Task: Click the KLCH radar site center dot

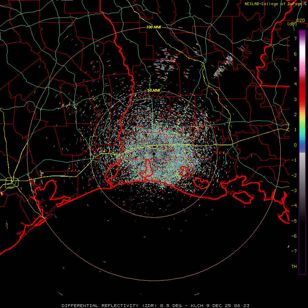Action: (x=154, y=154)
